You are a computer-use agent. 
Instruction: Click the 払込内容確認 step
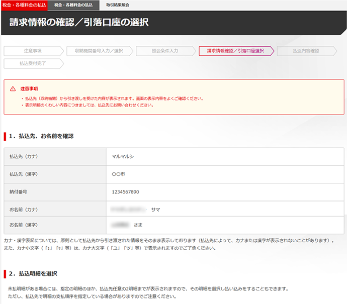click(x=305, y=51)
